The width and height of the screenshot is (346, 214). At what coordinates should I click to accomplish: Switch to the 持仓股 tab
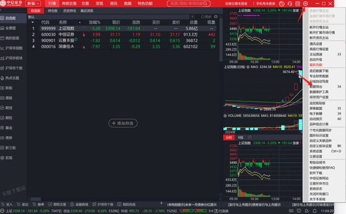(52, 11)
